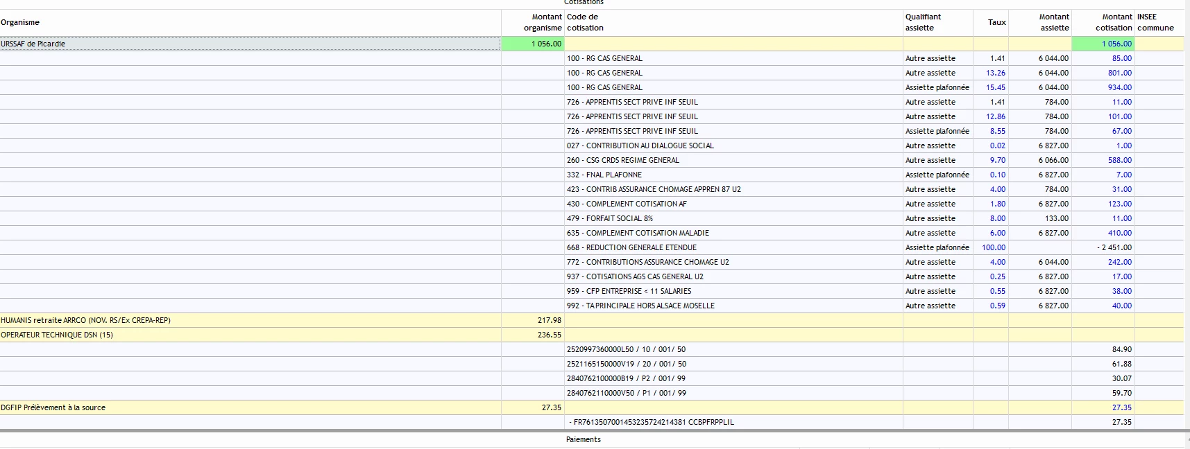This screenshot has height=449, width=1190.
Task: Click the Qualifiant assiette column header
Action: 938,23
